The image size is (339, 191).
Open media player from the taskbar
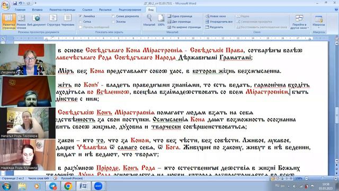point(37,186)
